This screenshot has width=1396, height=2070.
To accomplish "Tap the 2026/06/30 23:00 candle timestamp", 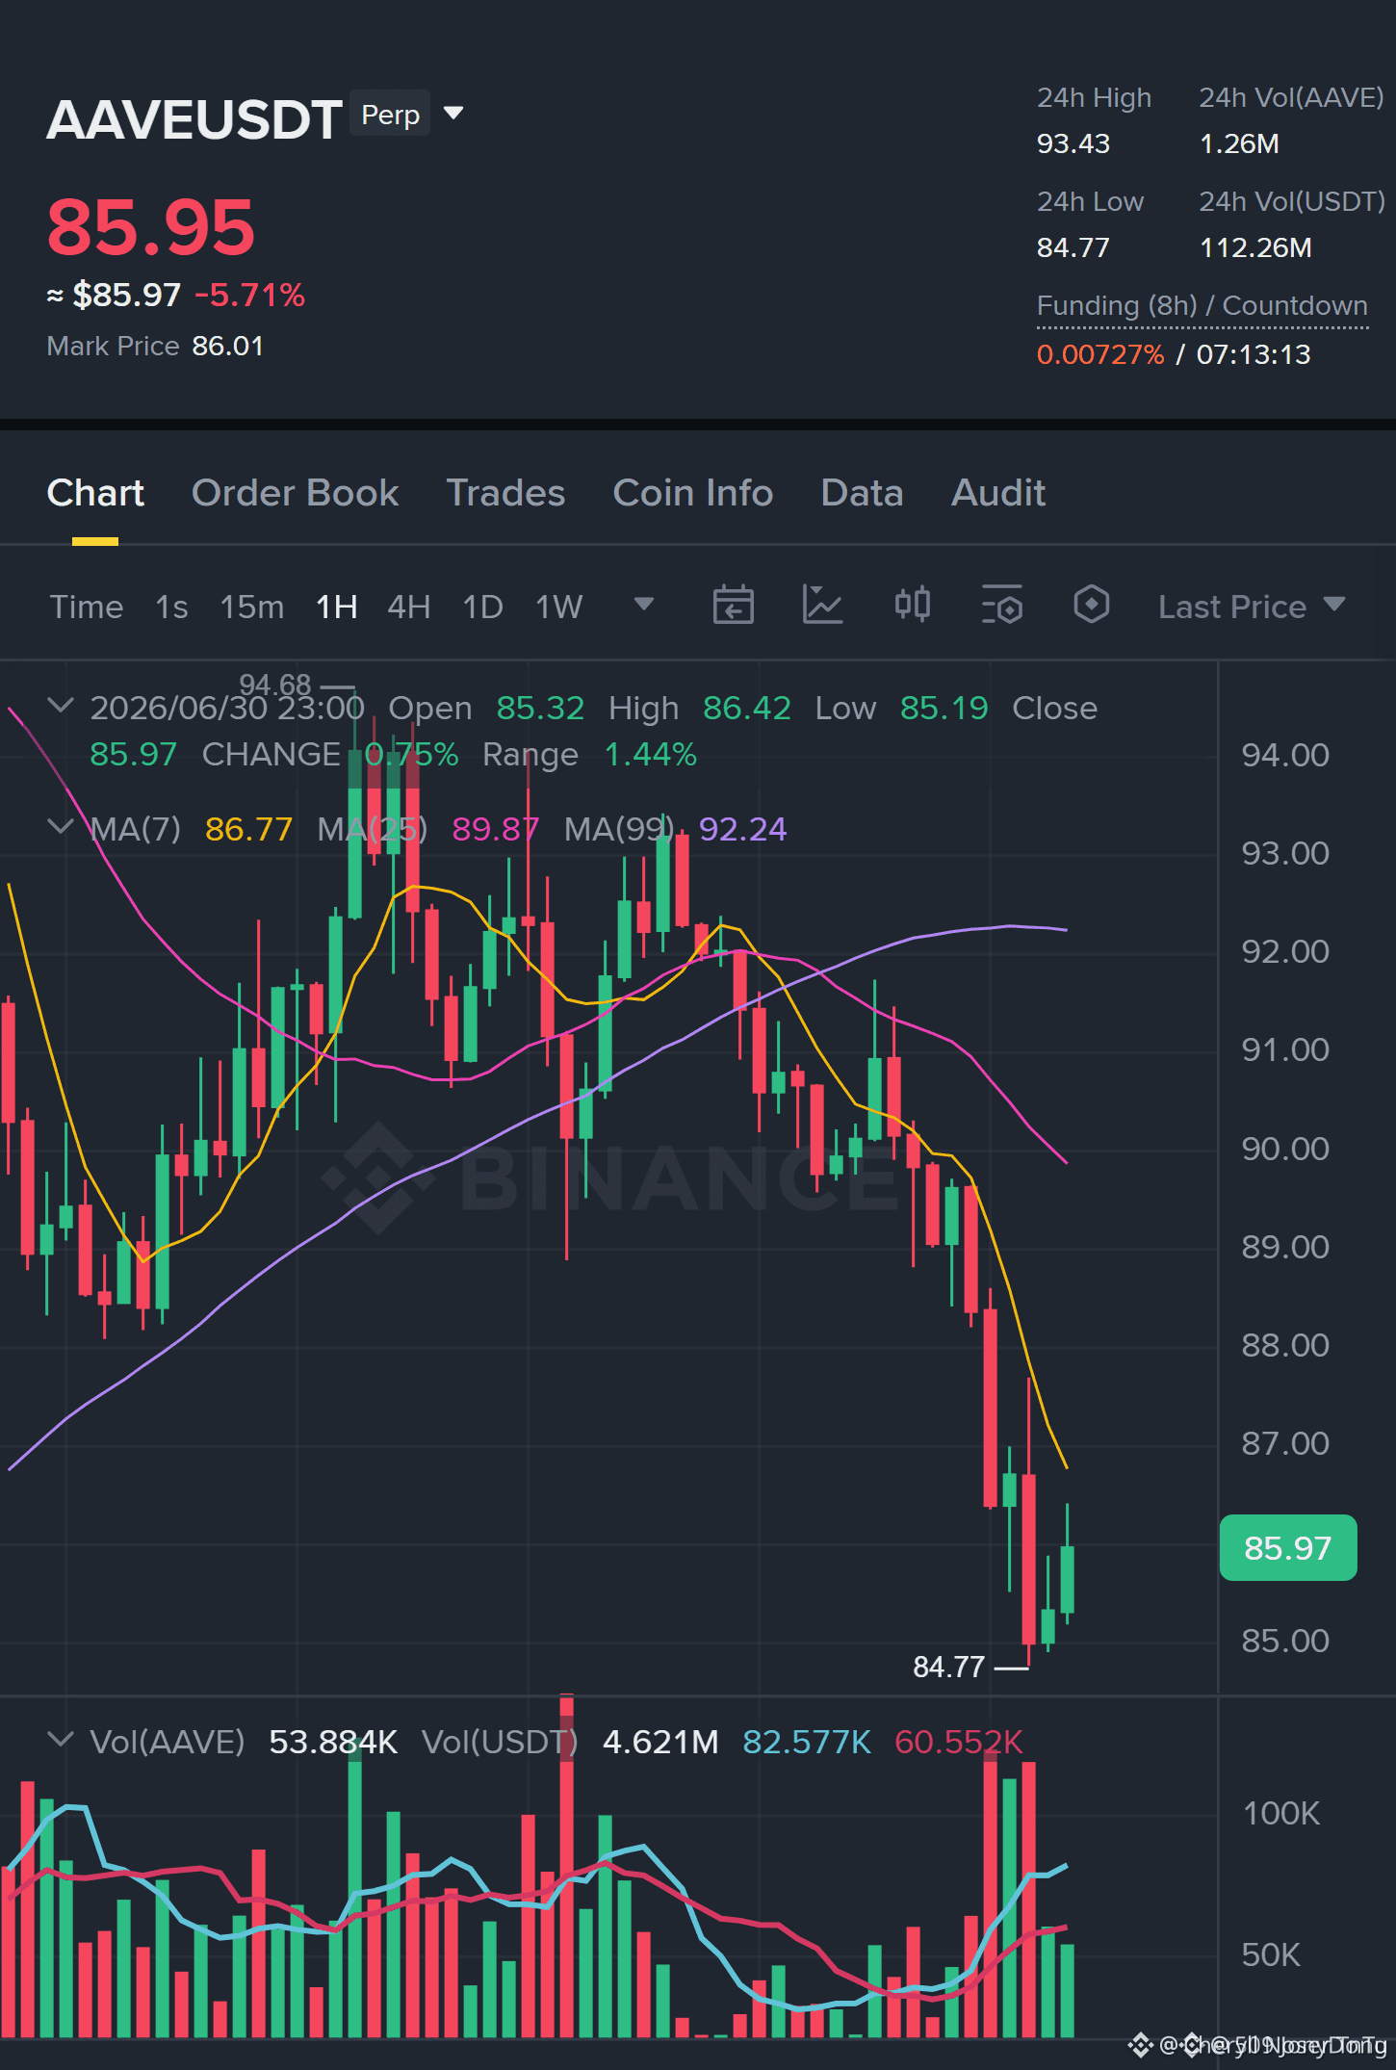I will [x=227, y=708].
